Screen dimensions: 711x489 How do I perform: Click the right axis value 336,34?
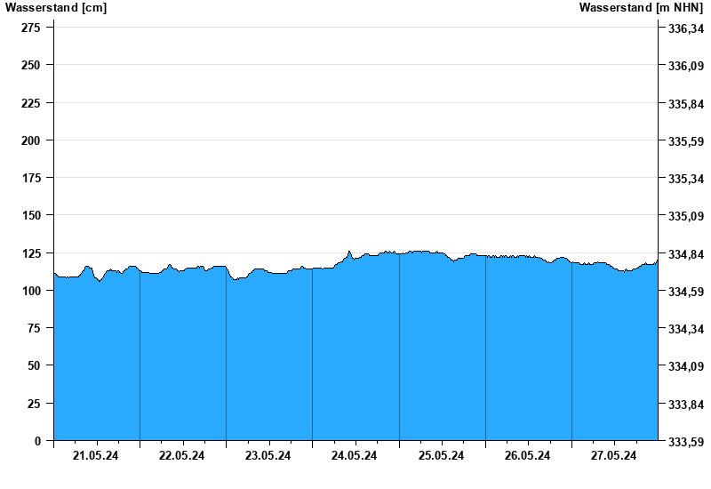686,28
